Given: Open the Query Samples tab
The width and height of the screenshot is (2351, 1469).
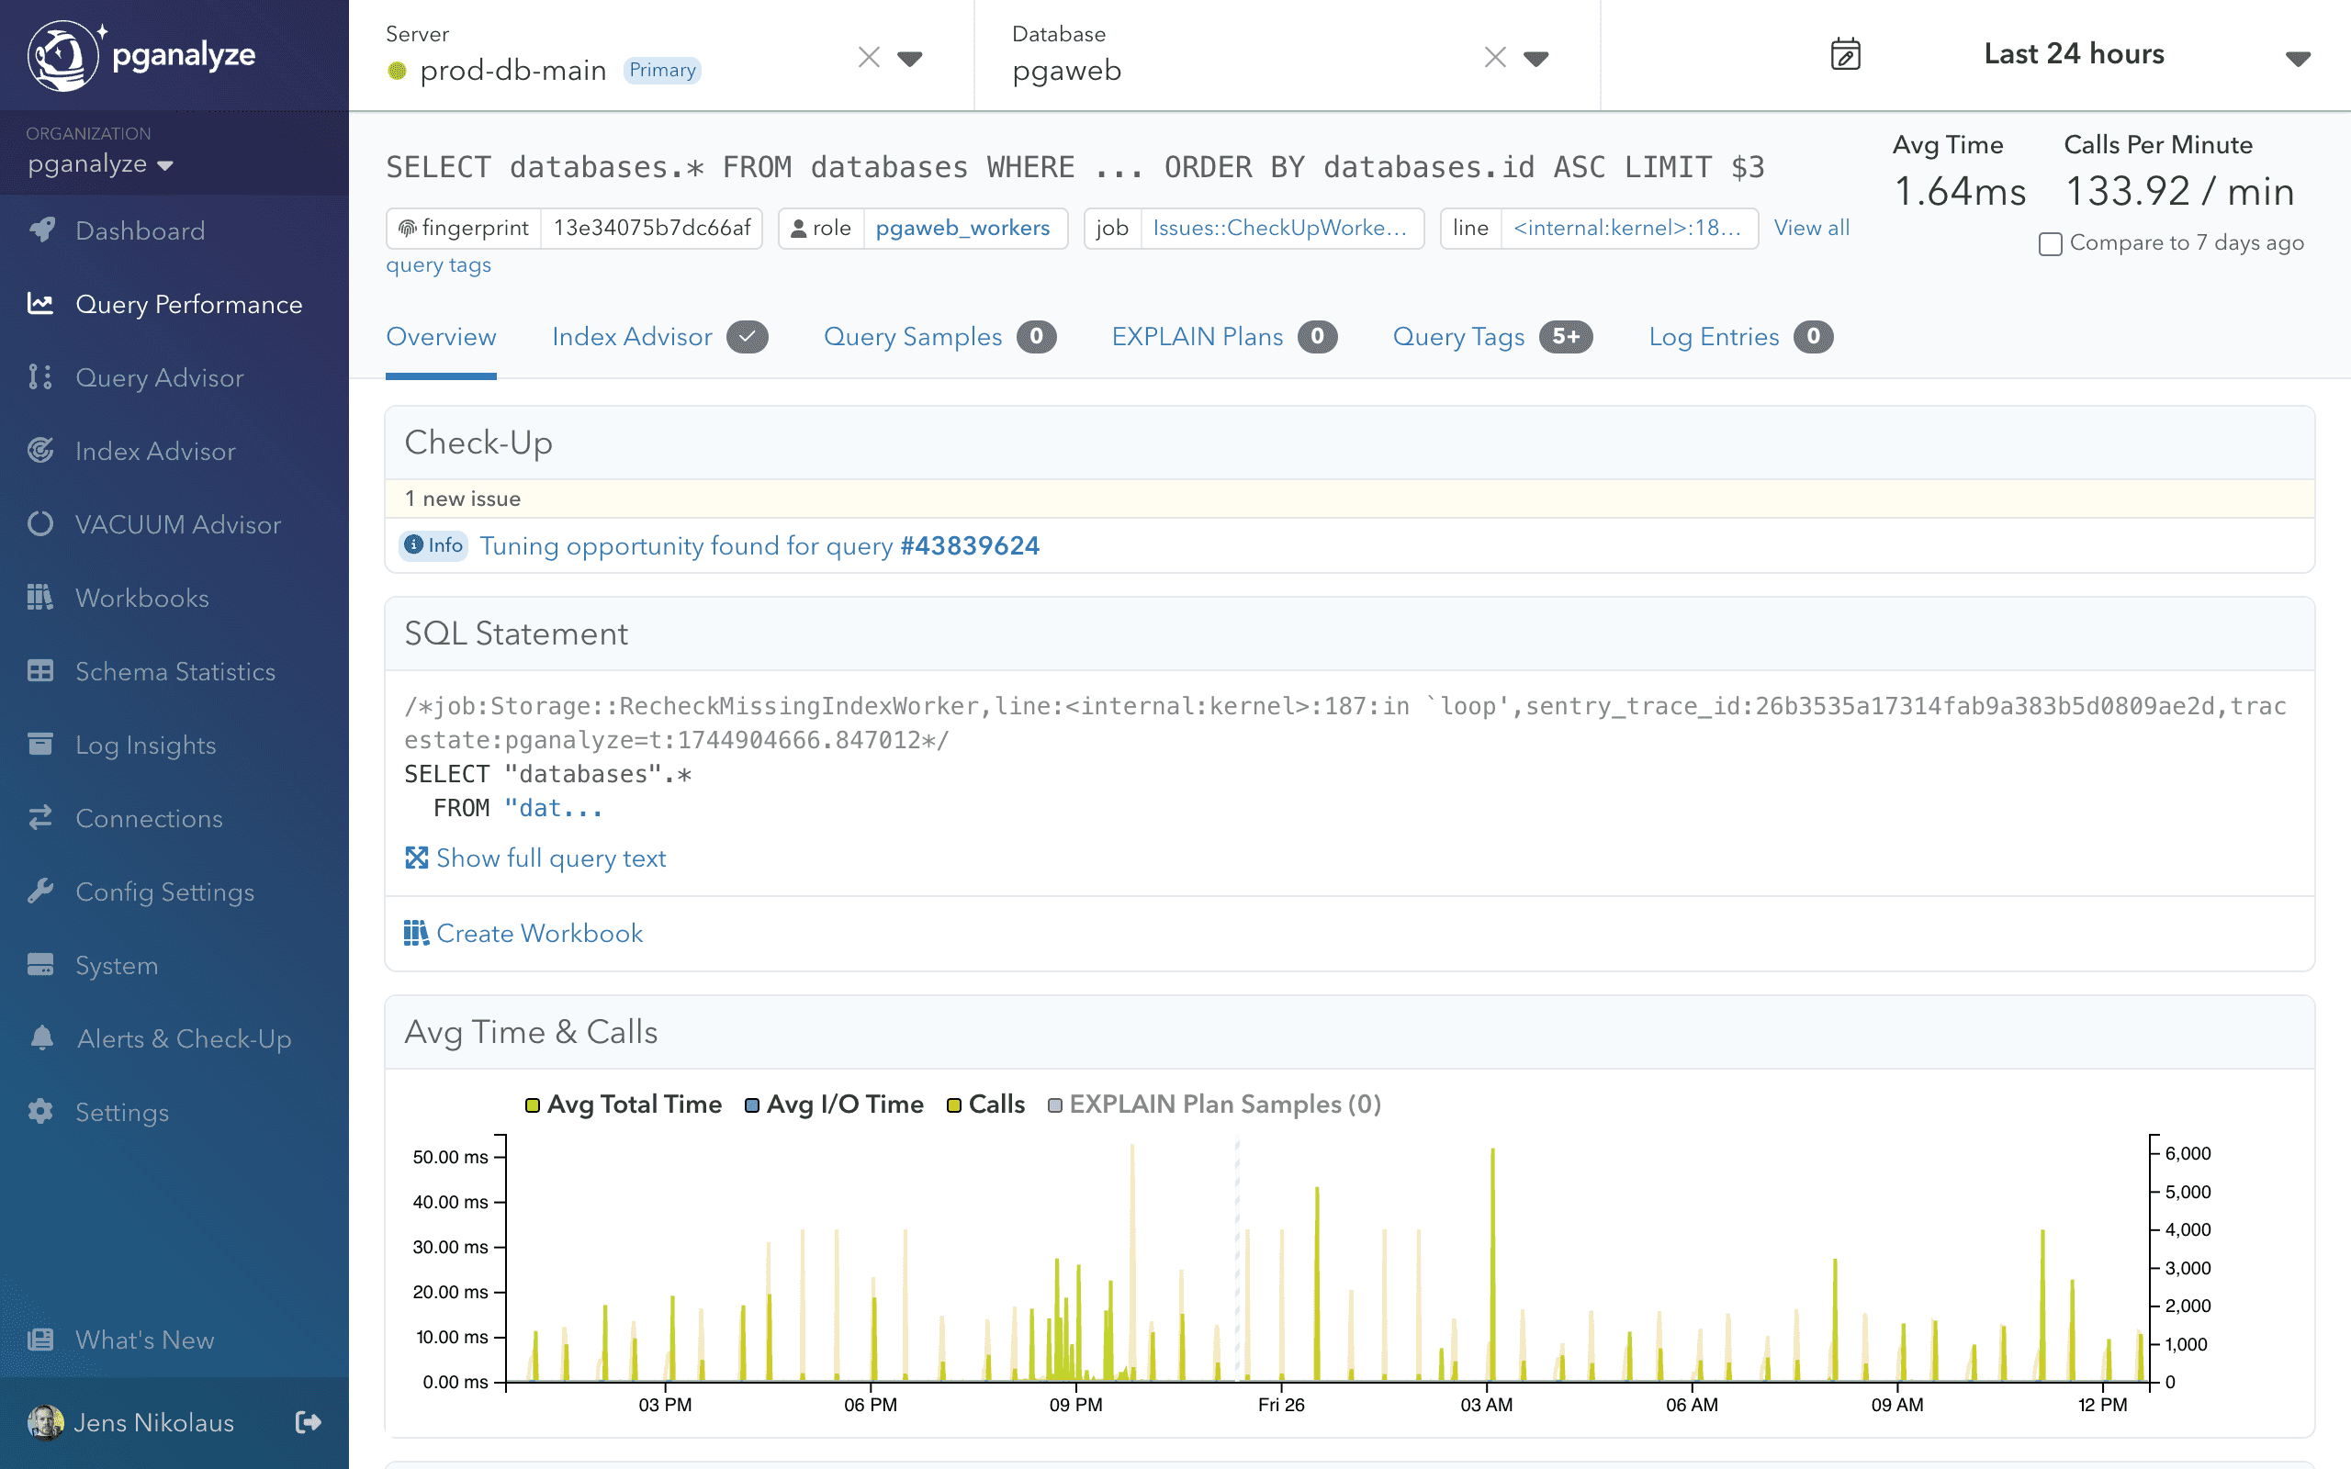Looking at the screenshot, I should click(912, 337).
